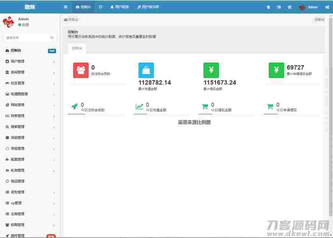Click the green yen icon above 1151673.24

211,70
